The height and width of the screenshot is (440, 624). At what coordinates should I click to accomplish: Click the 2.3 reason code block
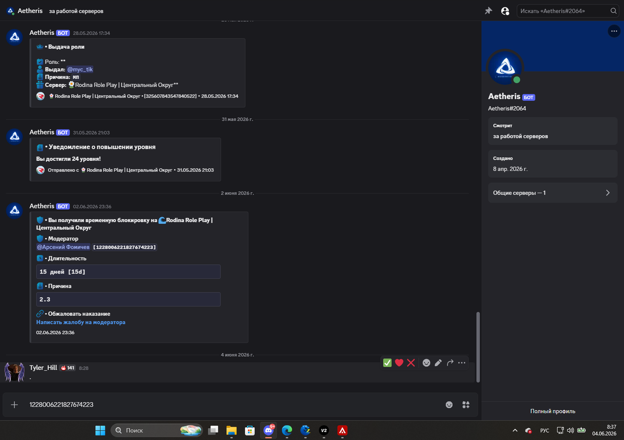[128, 299]
